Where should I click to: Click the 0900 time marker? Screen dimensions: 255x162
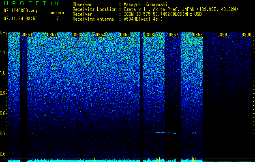pyautogui.click(x=246, y=35)
